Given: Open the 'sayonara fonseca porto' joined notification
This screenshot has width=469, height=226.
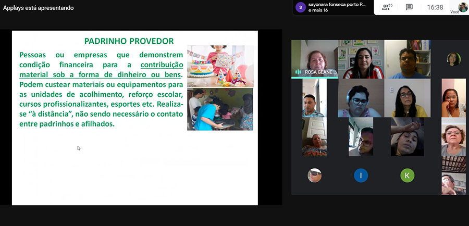Looking at the screenshot, I should tap(339, 7).
